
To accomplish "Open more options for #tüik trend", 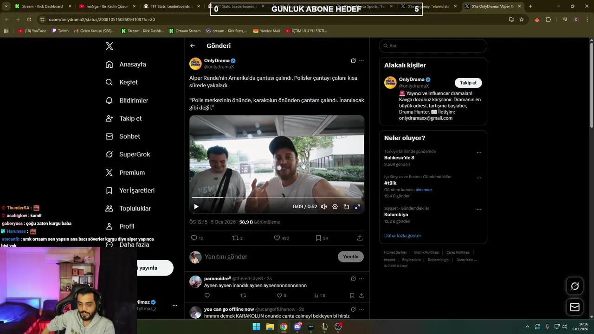I will tap(479, 178).
